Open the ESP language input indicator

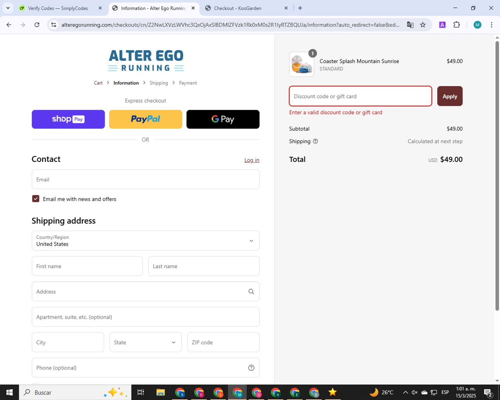point(445,392)
